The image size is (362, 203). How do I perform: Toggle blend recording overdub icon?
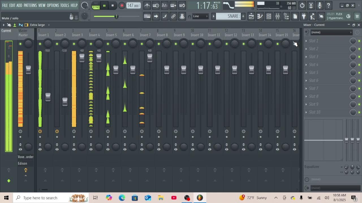[x=173, y=5]
